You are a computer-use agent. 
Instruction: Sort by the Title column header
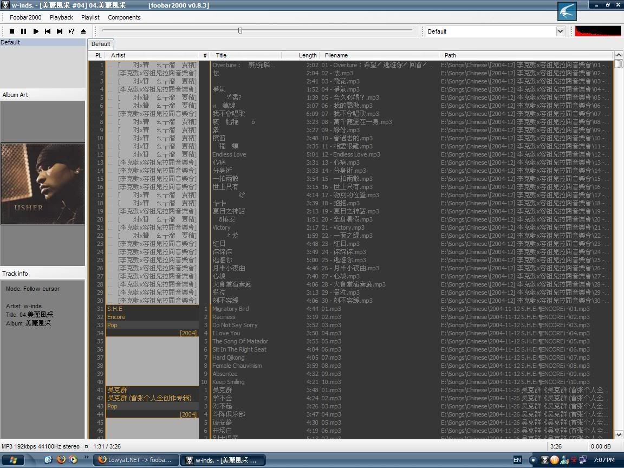coord(245,55)
